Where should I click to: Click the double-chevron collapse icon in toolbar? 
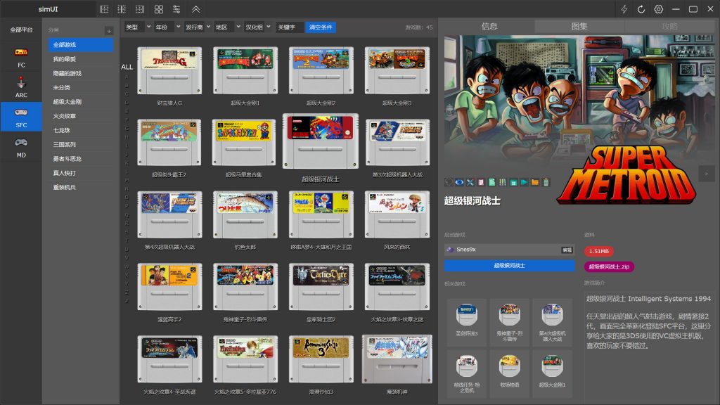pos(195,9)
